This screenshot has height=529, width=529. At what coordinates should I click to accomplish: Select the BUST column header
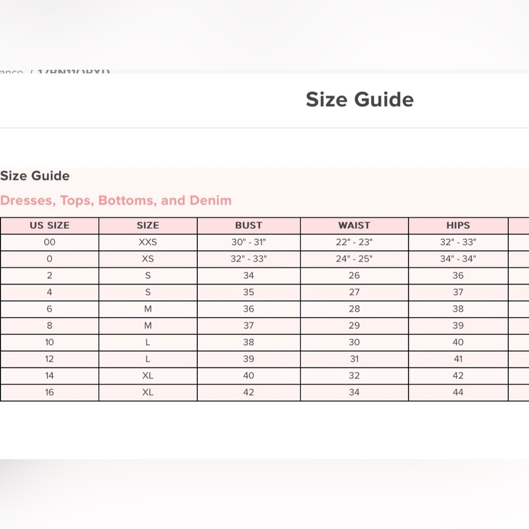[x=249, y=225]
